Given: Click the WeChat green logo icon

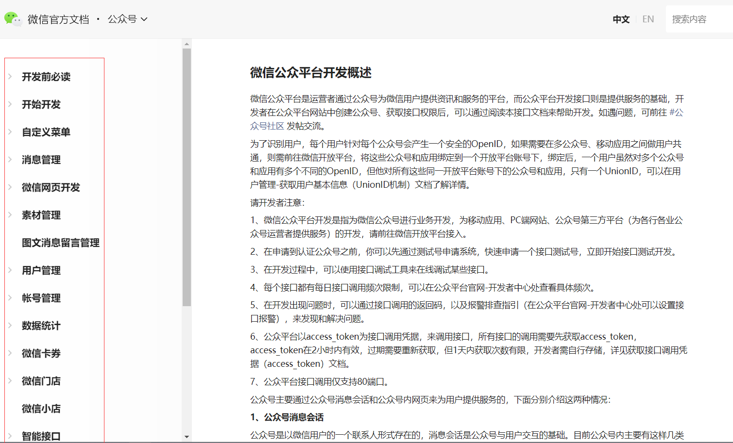Looking at the screenshot, I should coord(13,19).
